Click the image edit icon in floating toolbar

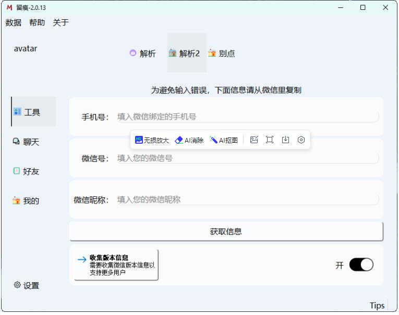click(x=254, y=140)
